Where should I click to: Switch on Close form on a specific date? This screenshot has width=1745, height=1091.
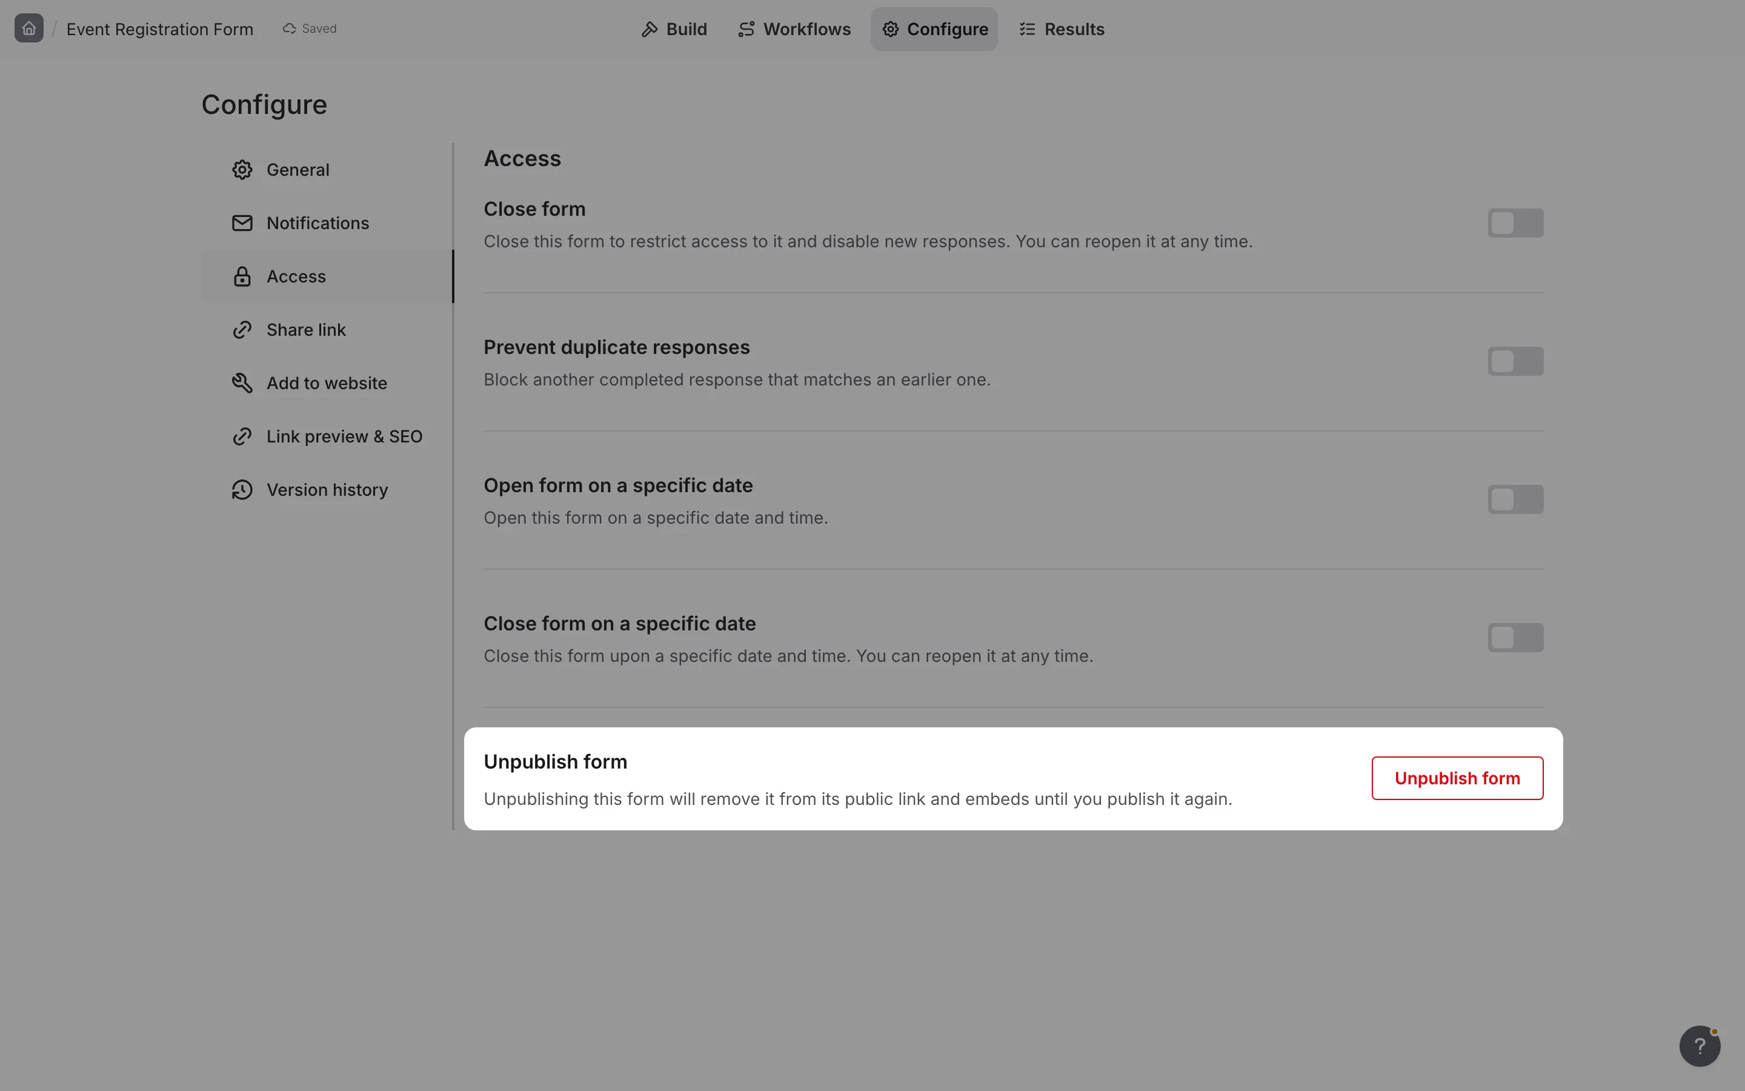pyautogui.click(x=1515, y=637)
